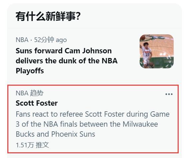Click the 'delivers the dunk of the NBA' line
This screenshot has width=189, height=158.
click(x=67, y=61)
